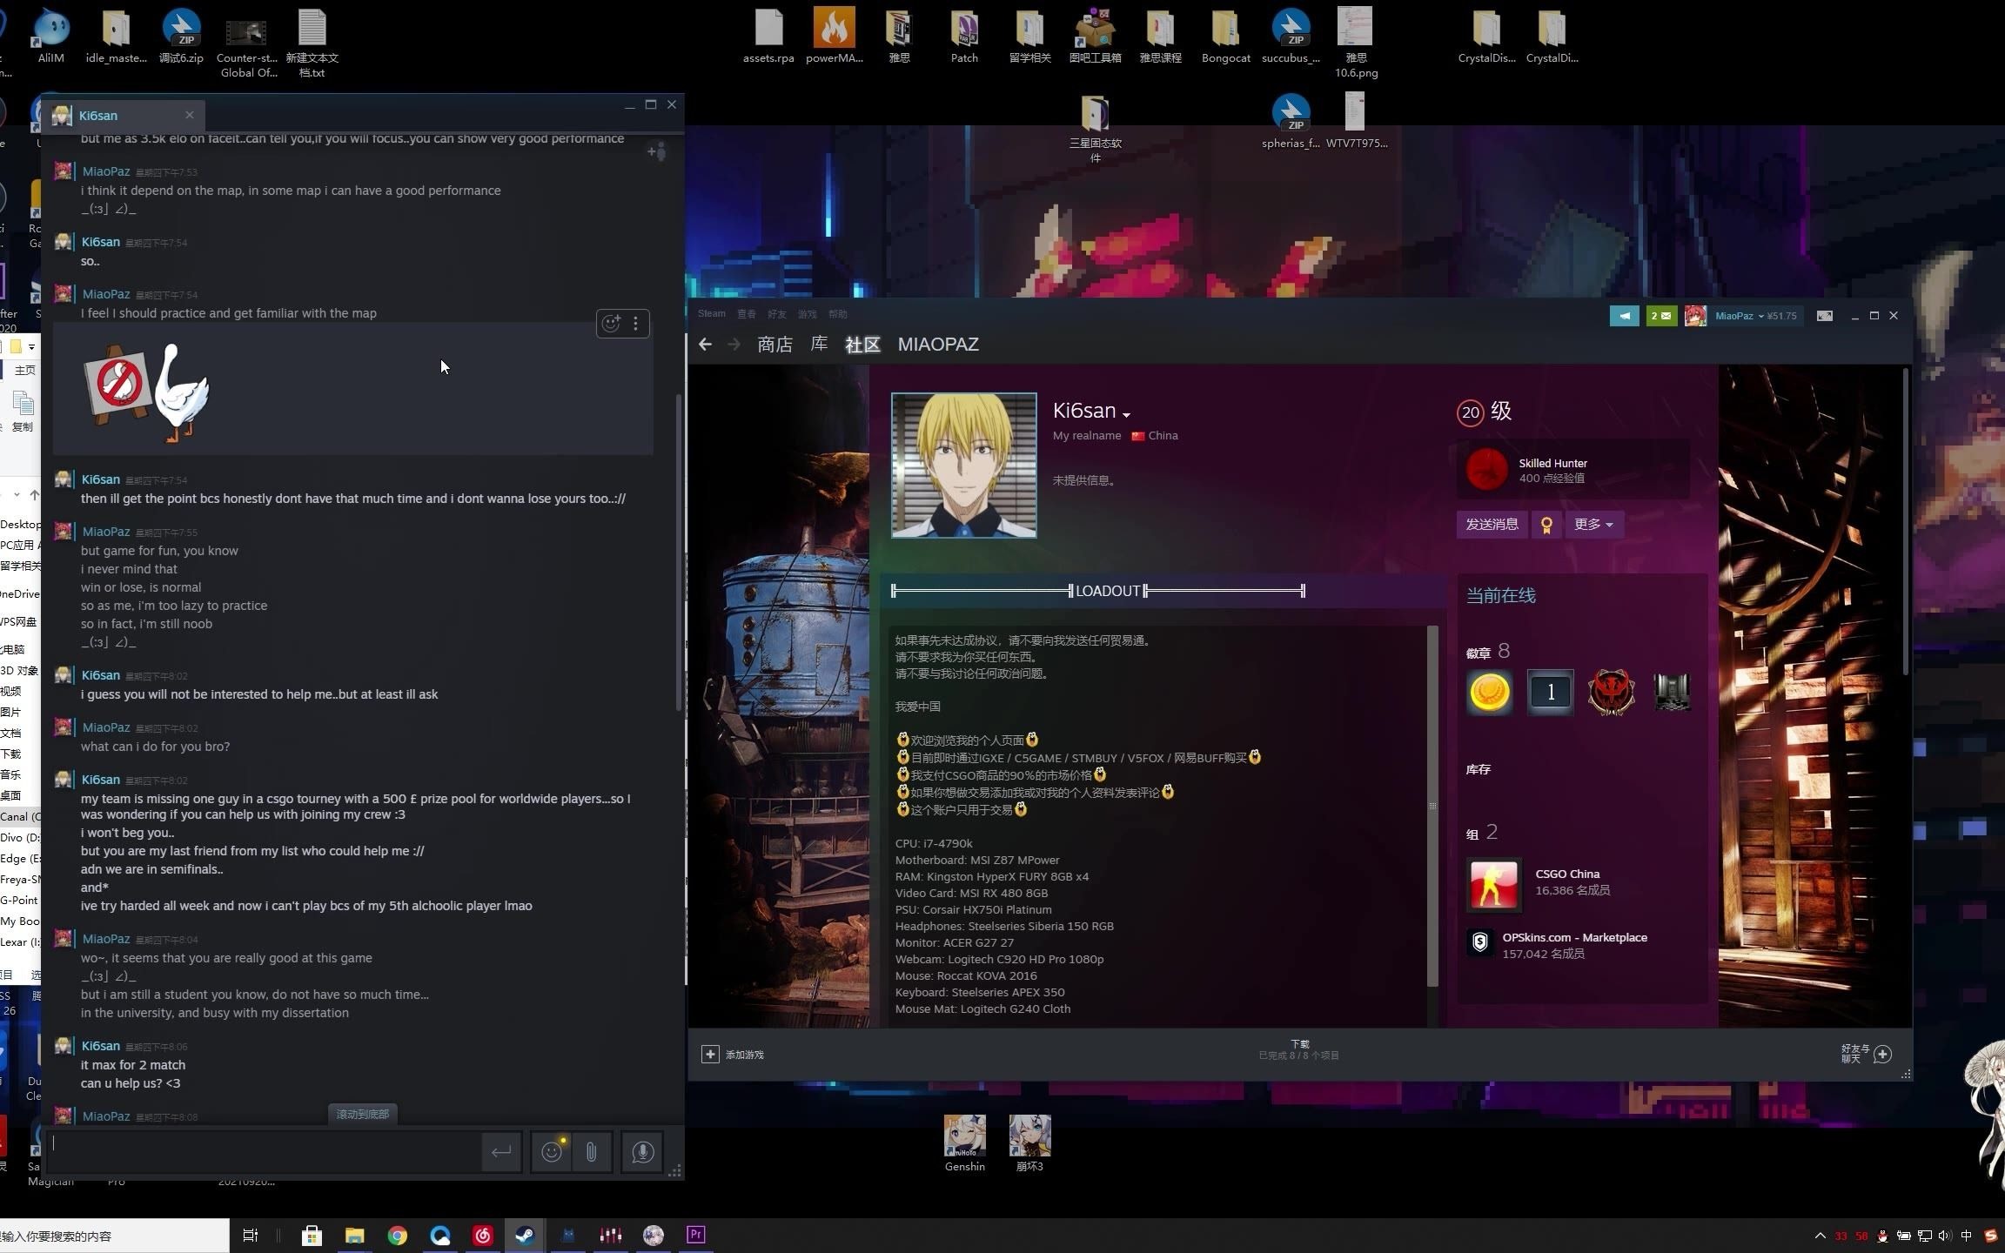The height and width of the screenshot is (1253, 2005).
Task: Open the 好友 menu in Steam's menu bar
Action: pos(775,314)
